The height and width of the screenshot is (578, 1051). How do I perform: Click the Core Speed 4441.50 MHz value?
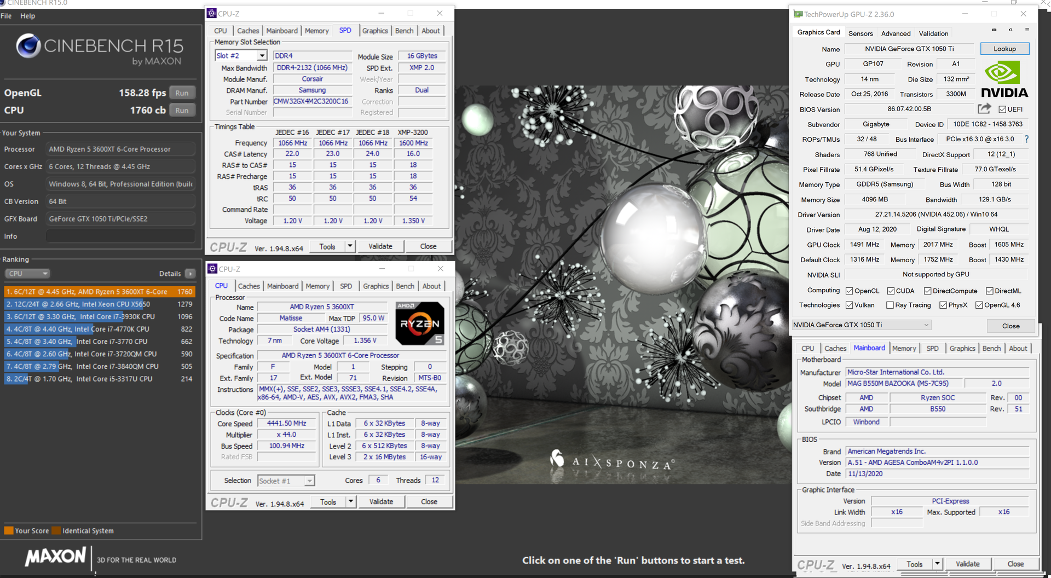pos(286,424)
